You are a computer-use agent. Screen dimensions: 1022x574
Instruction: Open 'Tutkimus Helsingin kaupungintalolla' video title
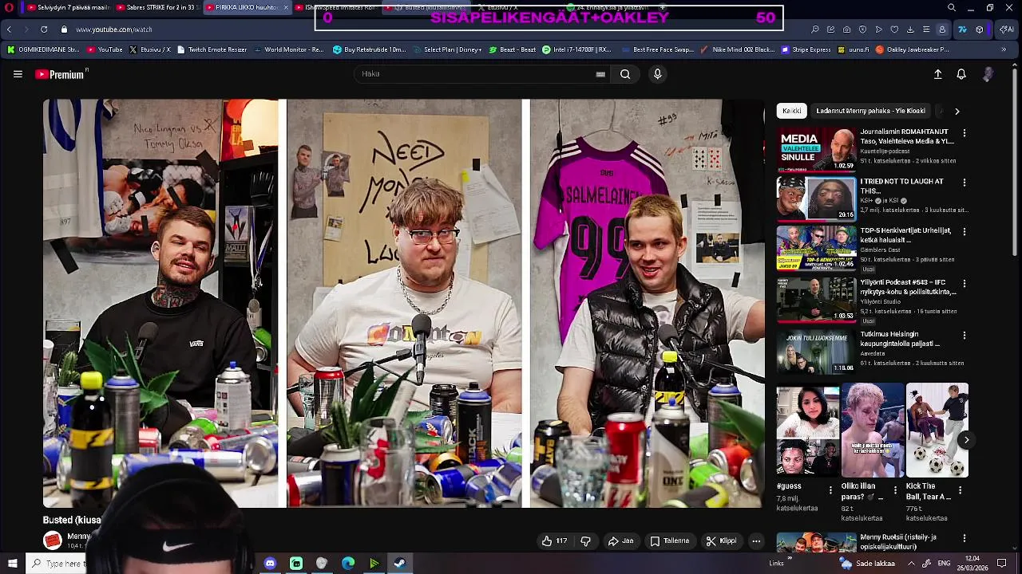900,339
